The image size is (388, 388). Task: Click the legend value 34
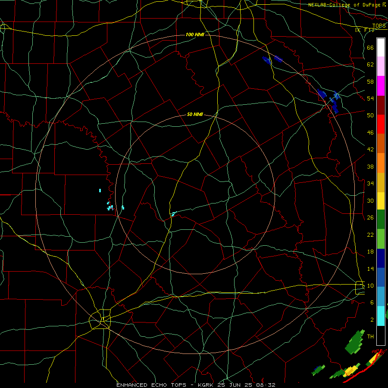370,184
